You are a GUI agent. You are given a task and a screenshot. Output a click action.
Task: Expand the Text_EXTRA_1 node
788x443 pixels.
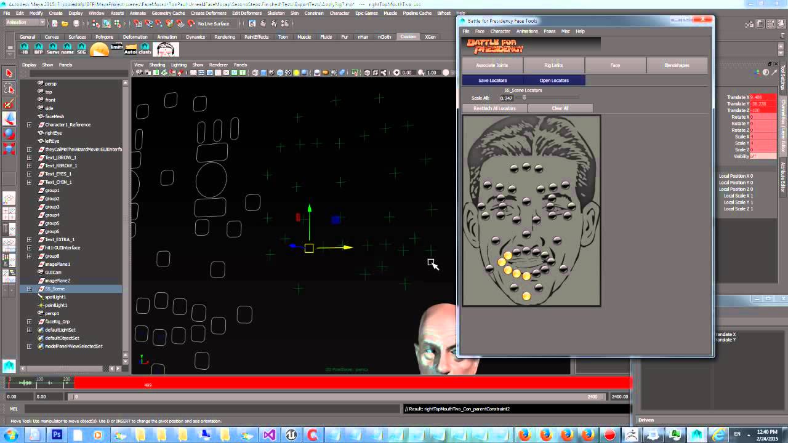29,239
